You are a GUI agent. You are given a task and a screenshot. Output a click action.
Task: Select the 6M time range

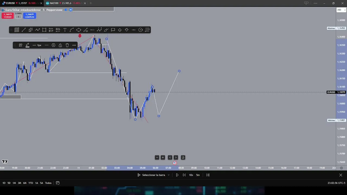pos(25,183)
